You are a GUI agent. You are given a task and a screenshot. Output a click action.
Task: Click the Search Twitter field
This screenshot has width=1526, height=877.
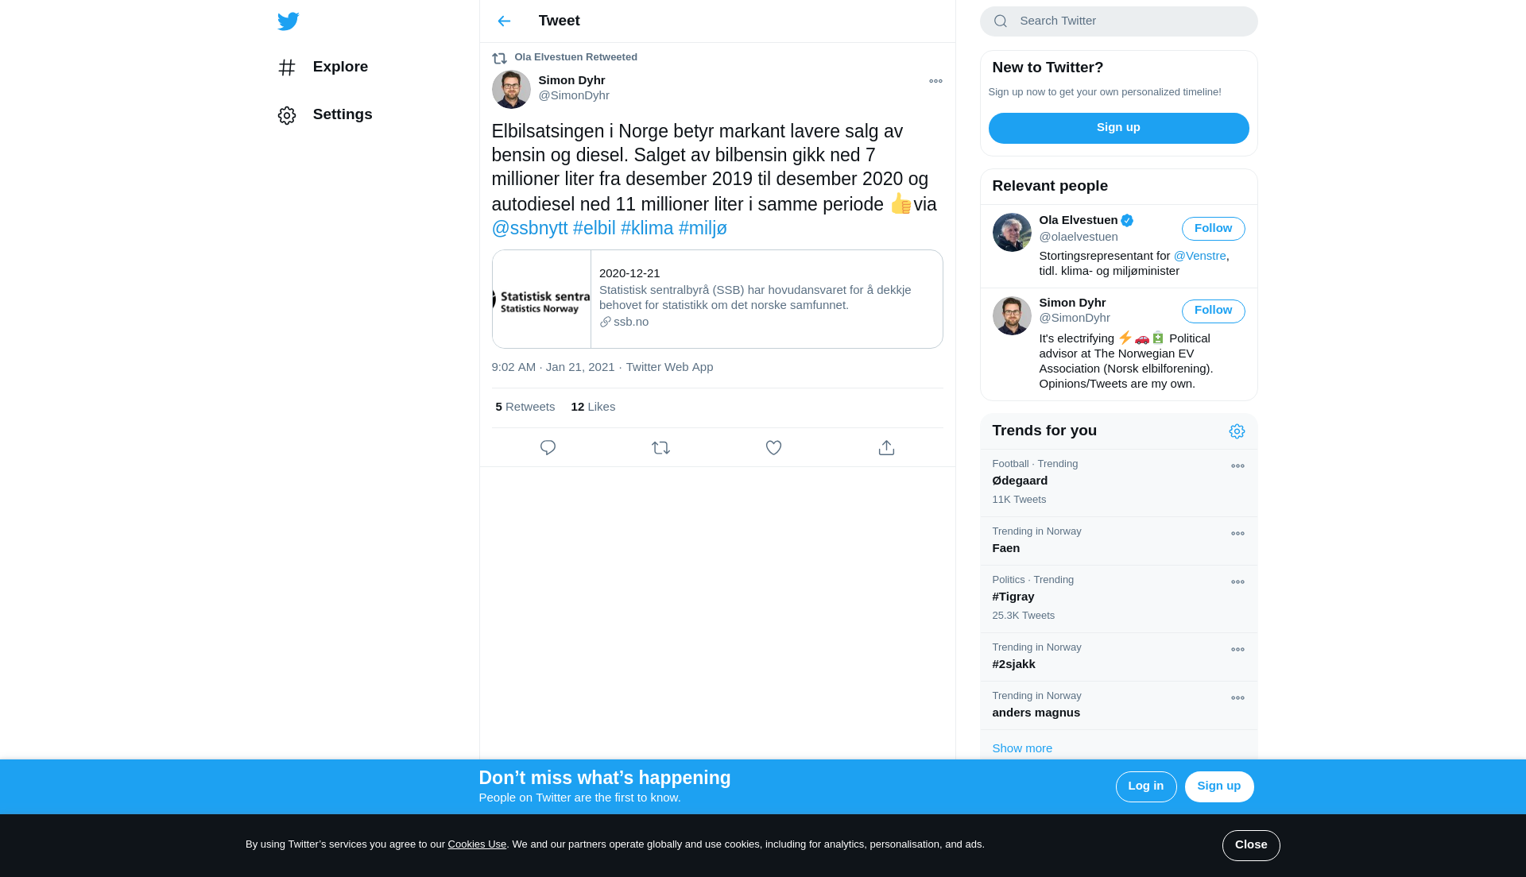click(1118, 21)
